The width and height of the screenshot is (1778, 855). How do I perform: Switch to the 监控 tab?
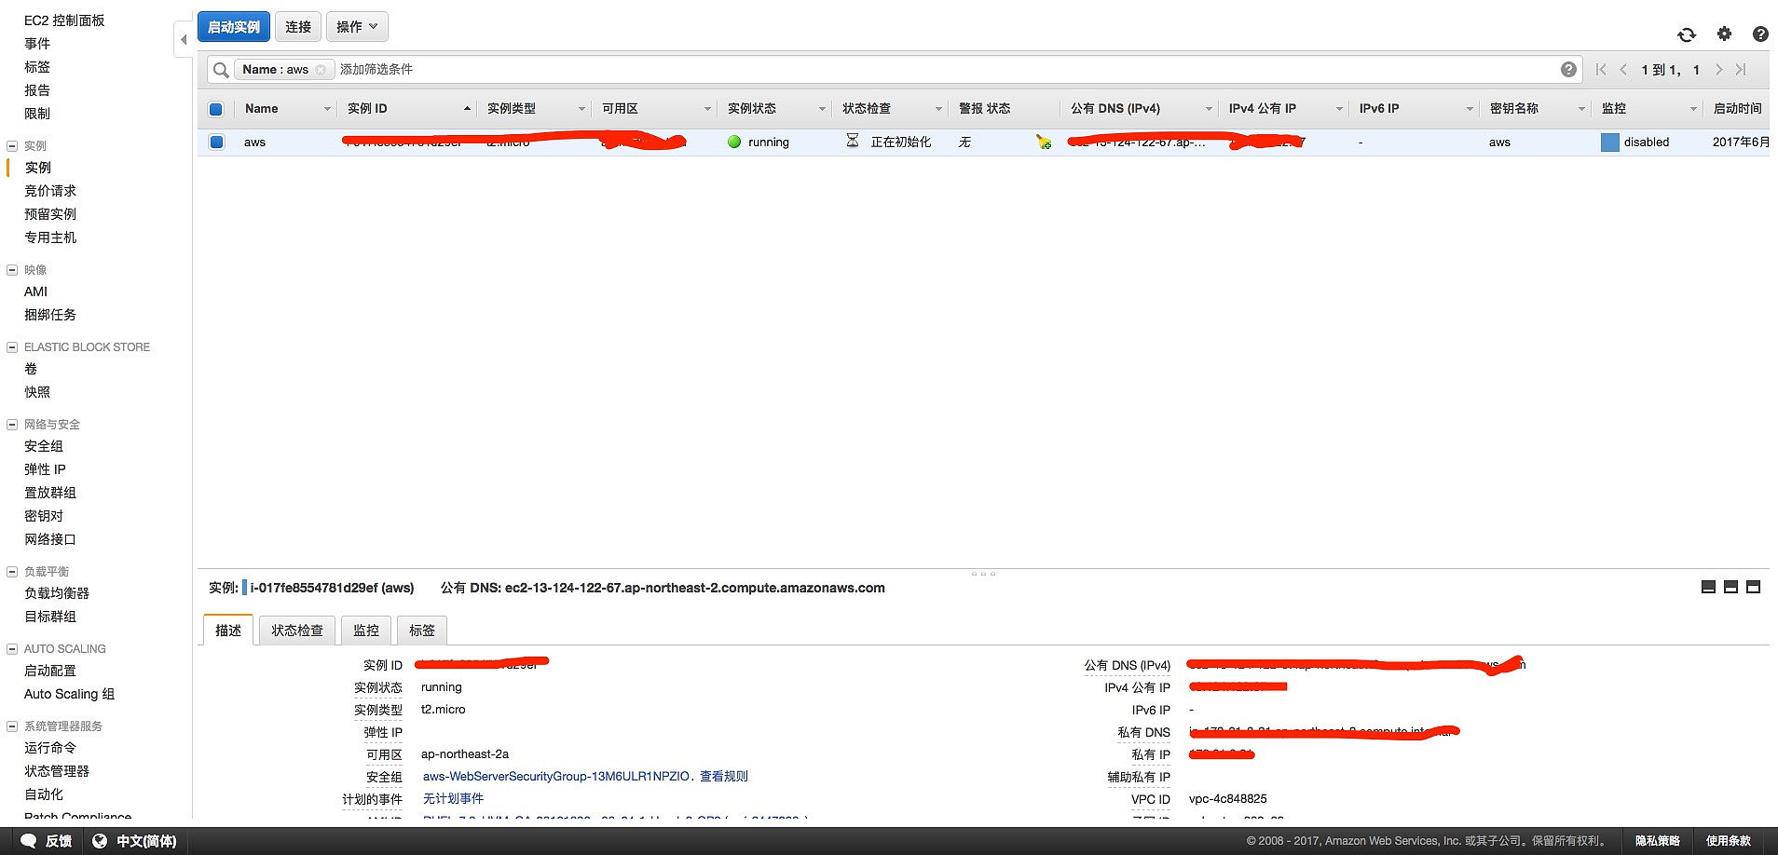coord(366,631)
